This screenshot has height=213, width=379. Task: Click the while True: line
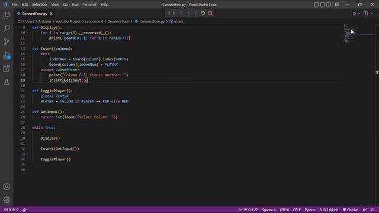(44, 128)
